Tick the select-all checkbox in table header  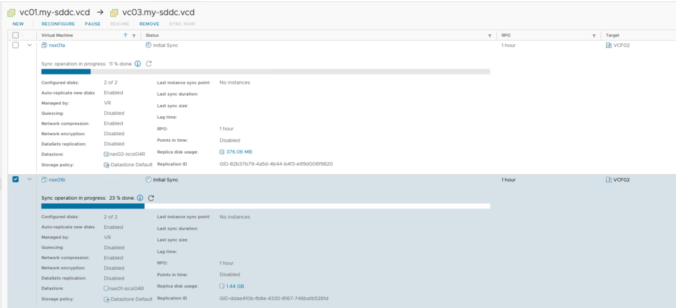(16, 35)
